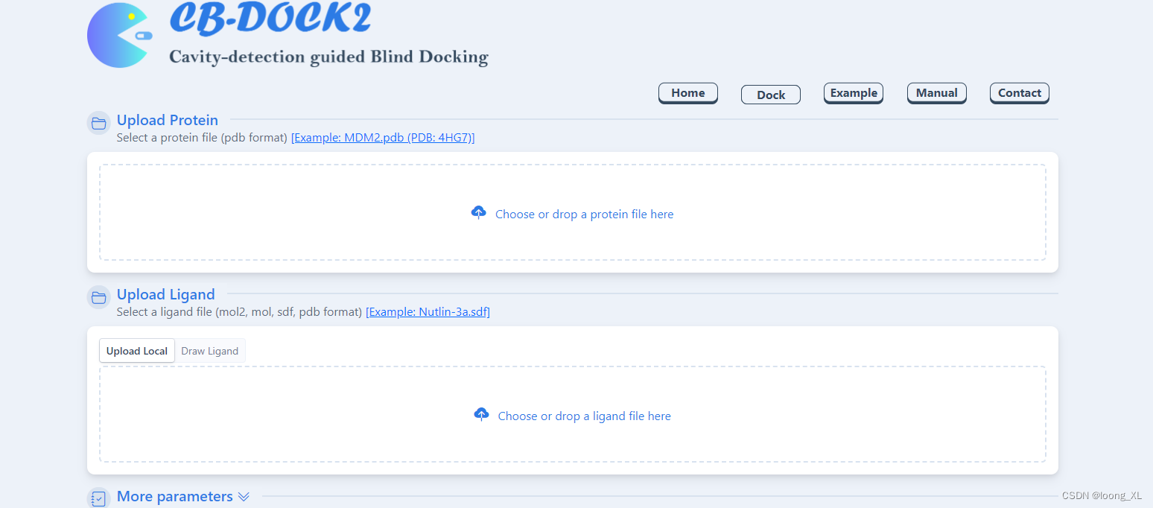Select the CB-DOCK2 title graphic
Viewport: 1153px width, 508px height.
coord(271,19)
